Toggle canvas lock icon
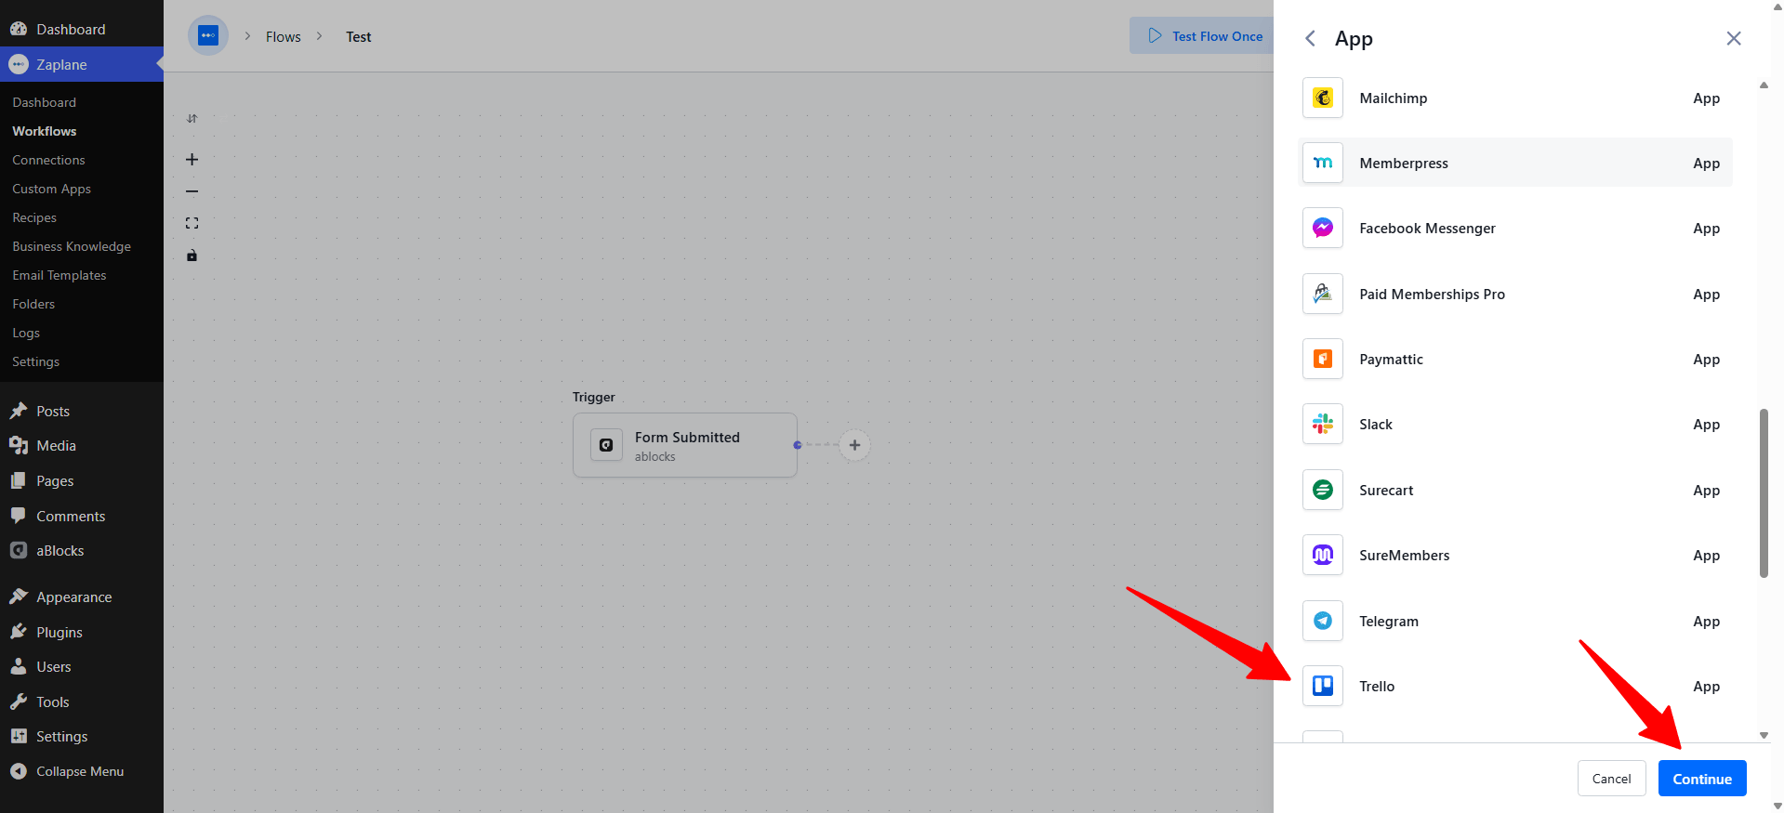 [x=192, y=256]
